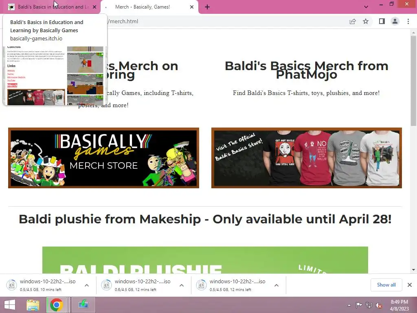Viewport: 417px width, 313px height.
Task: Click the address bar URL merch.html
Action: tap(124, 21)
